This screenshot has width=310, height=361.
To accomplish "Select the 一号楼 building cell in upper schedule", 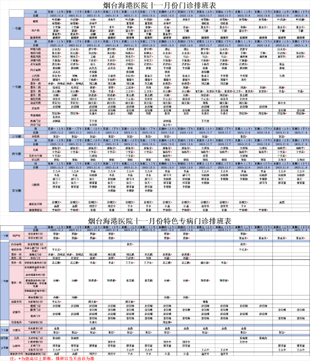I will (16, 29).
